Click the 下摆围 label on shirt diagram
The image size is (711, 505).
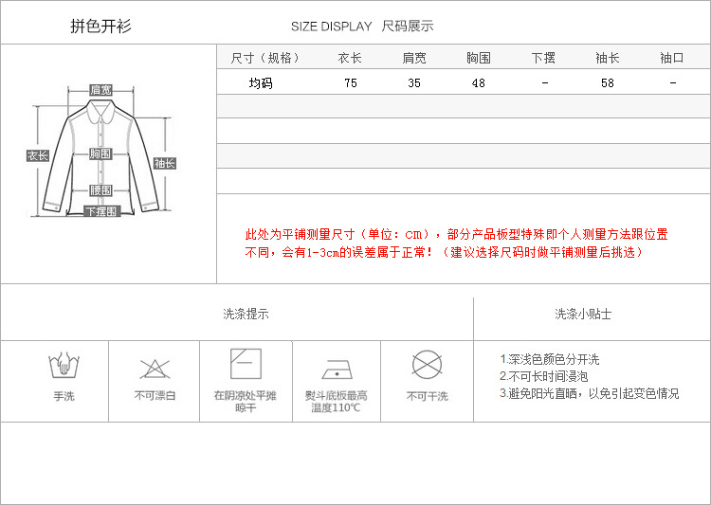[x=100, y=211]
